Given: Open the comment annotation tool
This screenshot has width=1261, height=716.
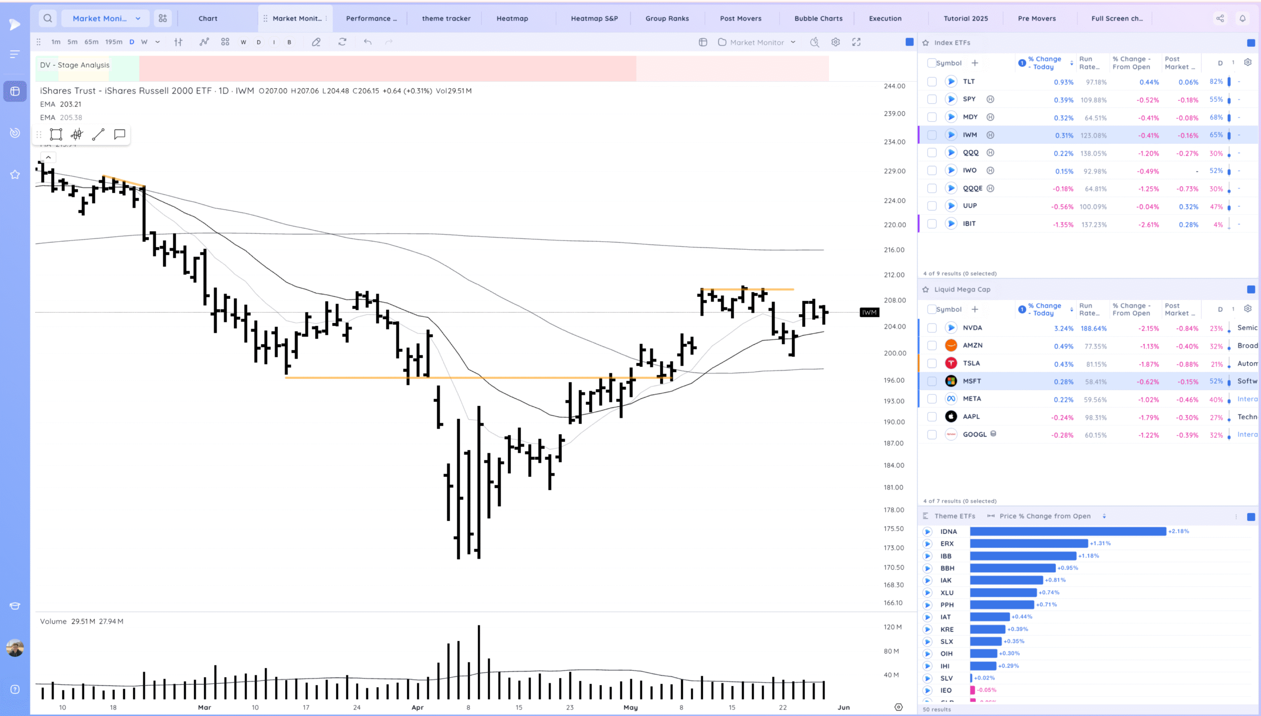Looking at the screenshot, I should click(119, 134).
